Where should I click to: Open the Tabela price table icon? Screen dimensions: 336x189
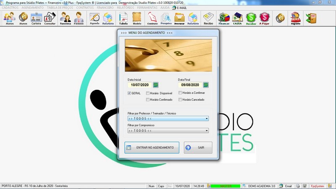pyautogui.click(x=123, y=18)
